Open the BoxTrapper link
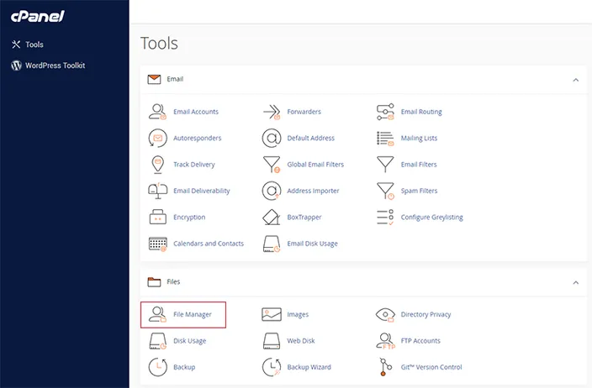This screenshot has width=592, height=388. pyautogui.click(x=304, y=218)
